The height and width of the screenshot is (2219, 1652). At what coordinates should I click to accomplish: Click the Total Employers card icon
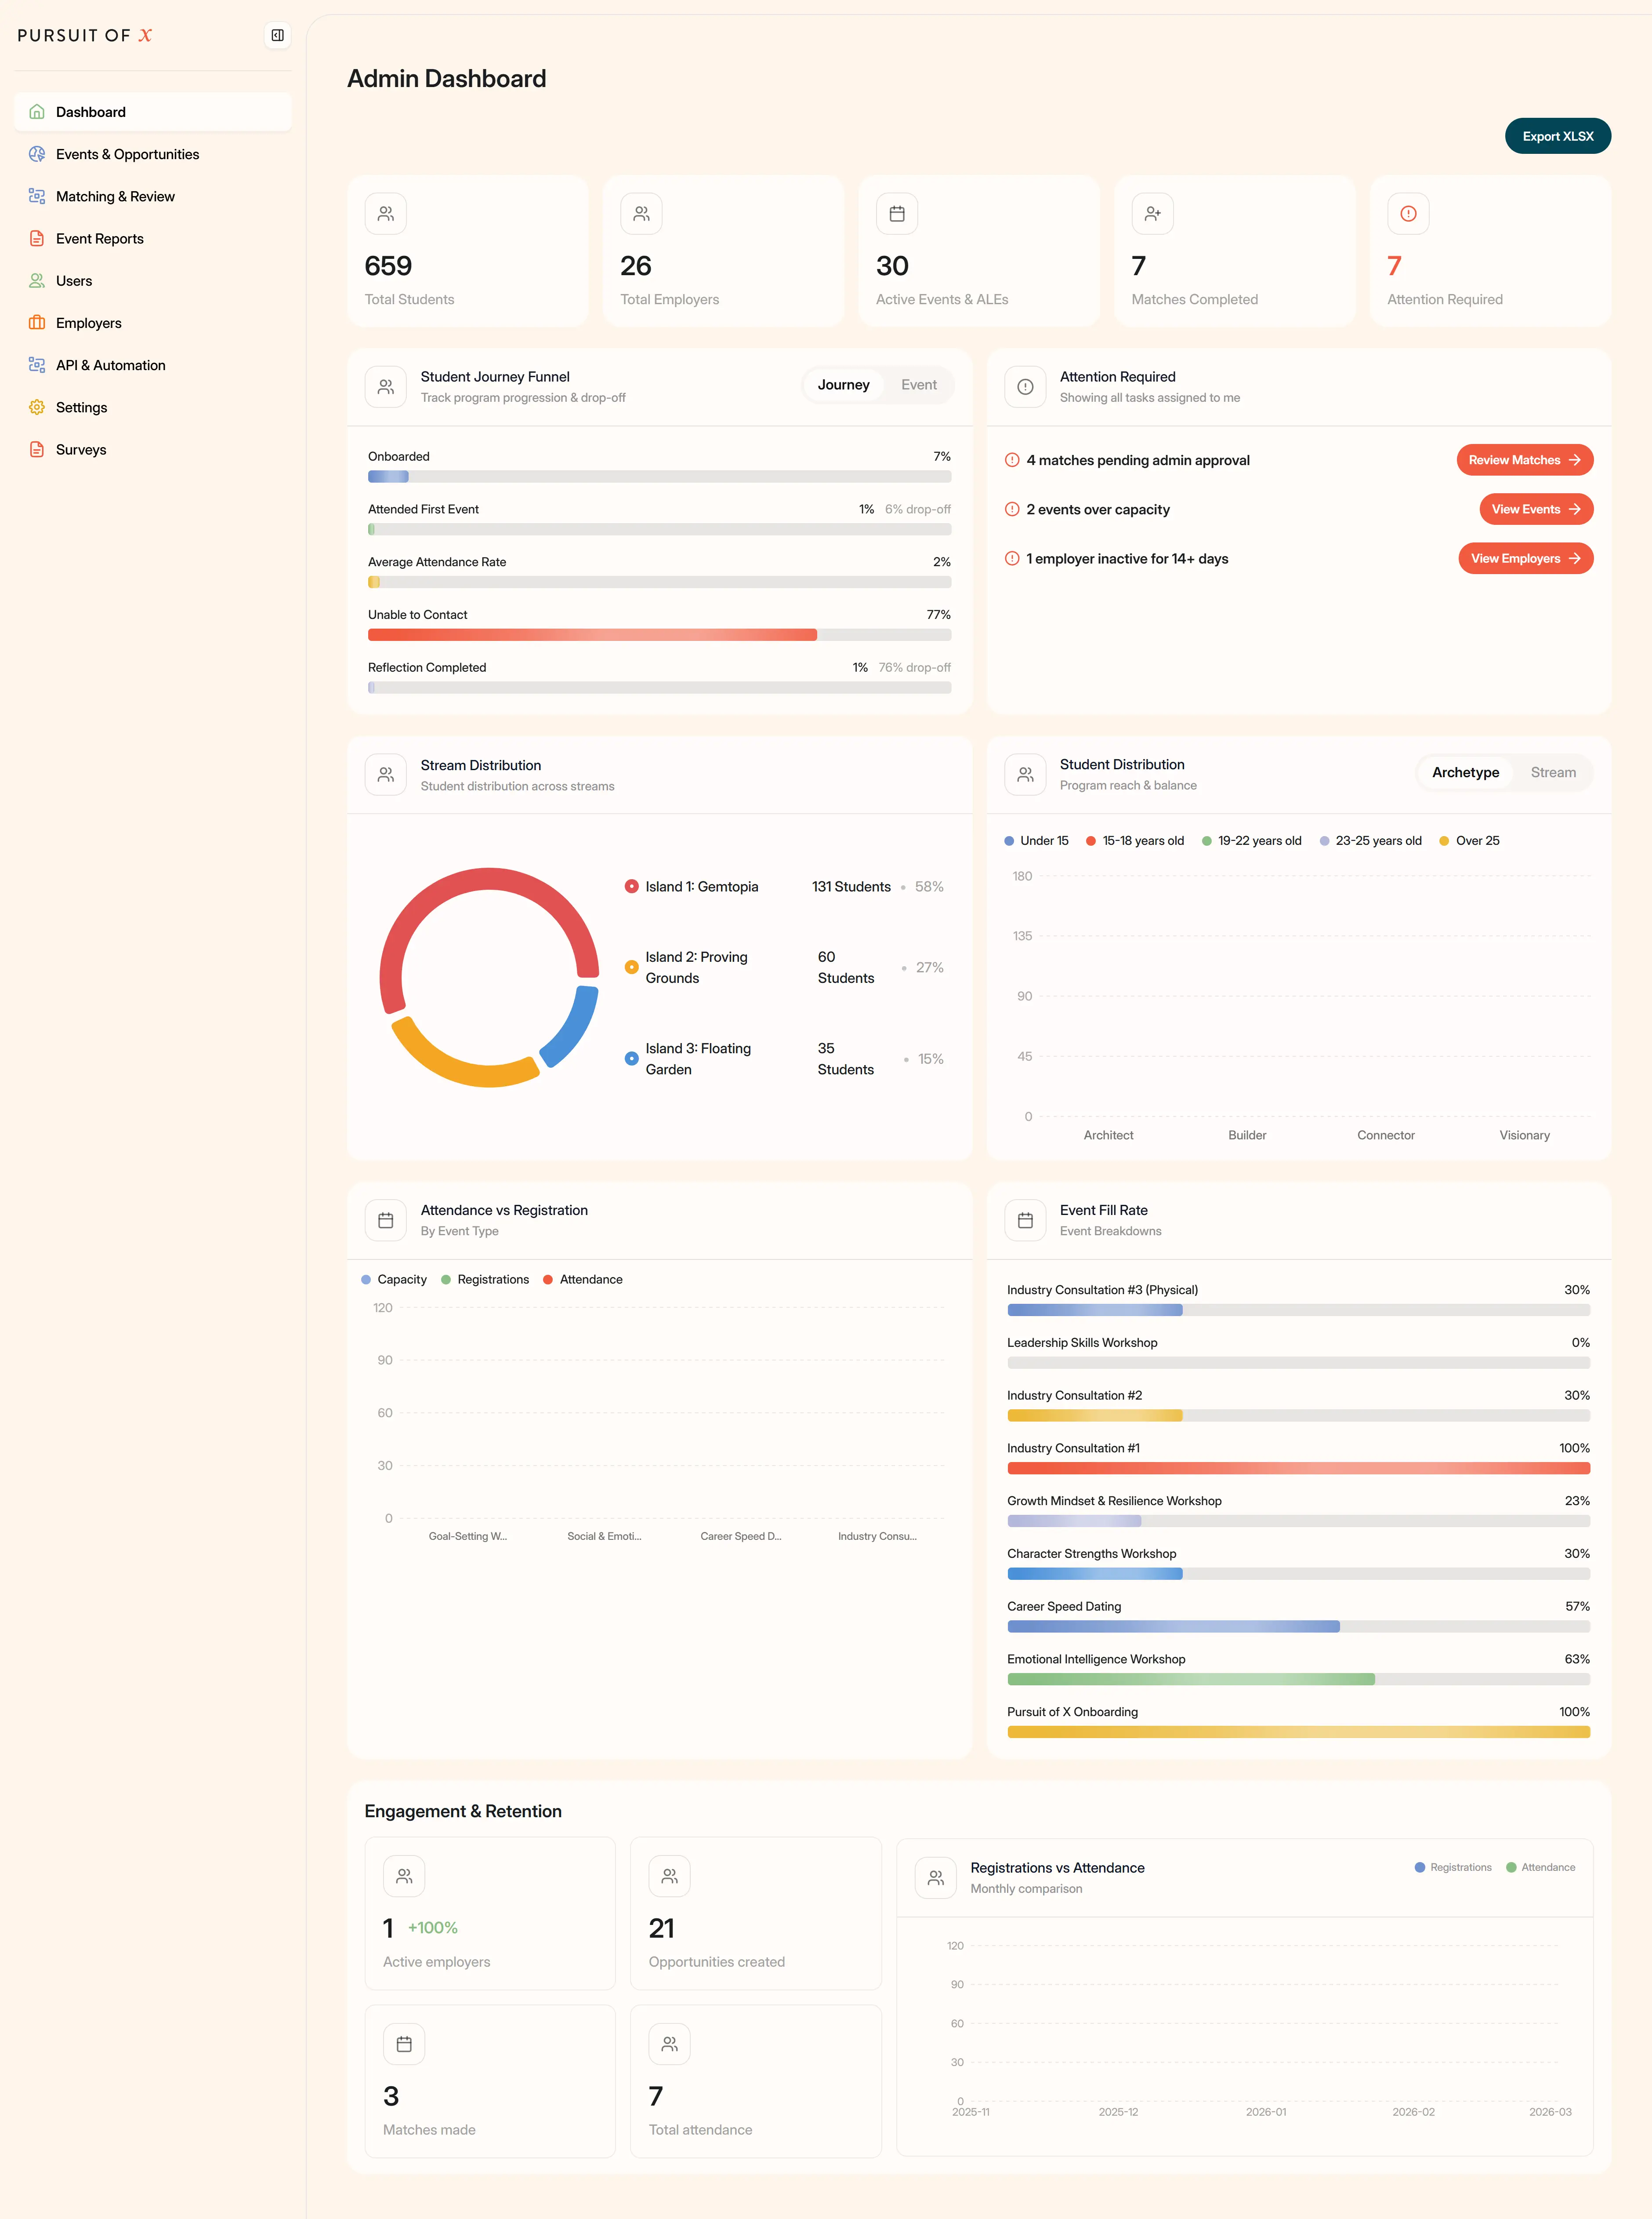641,213
